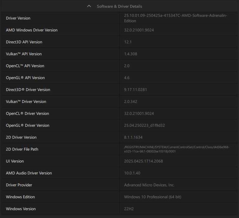Click the 8.1.1.1634 value

(x=133, y=137)
